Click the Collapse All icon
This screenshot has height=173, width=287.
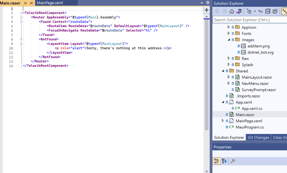(268, 11)
